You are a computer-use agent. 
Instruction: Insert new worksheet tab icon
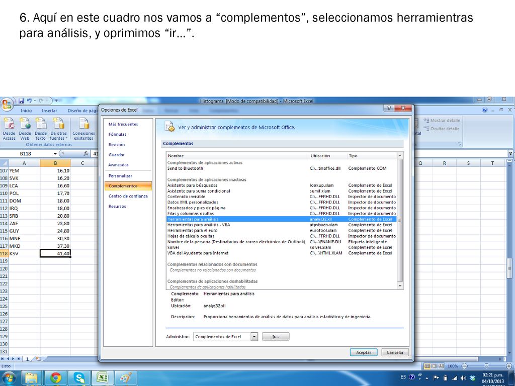(x=38, y=359)
